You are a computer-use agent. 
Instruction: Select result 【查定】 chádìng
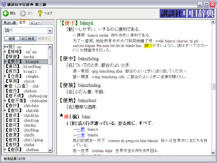click(26, 120)
